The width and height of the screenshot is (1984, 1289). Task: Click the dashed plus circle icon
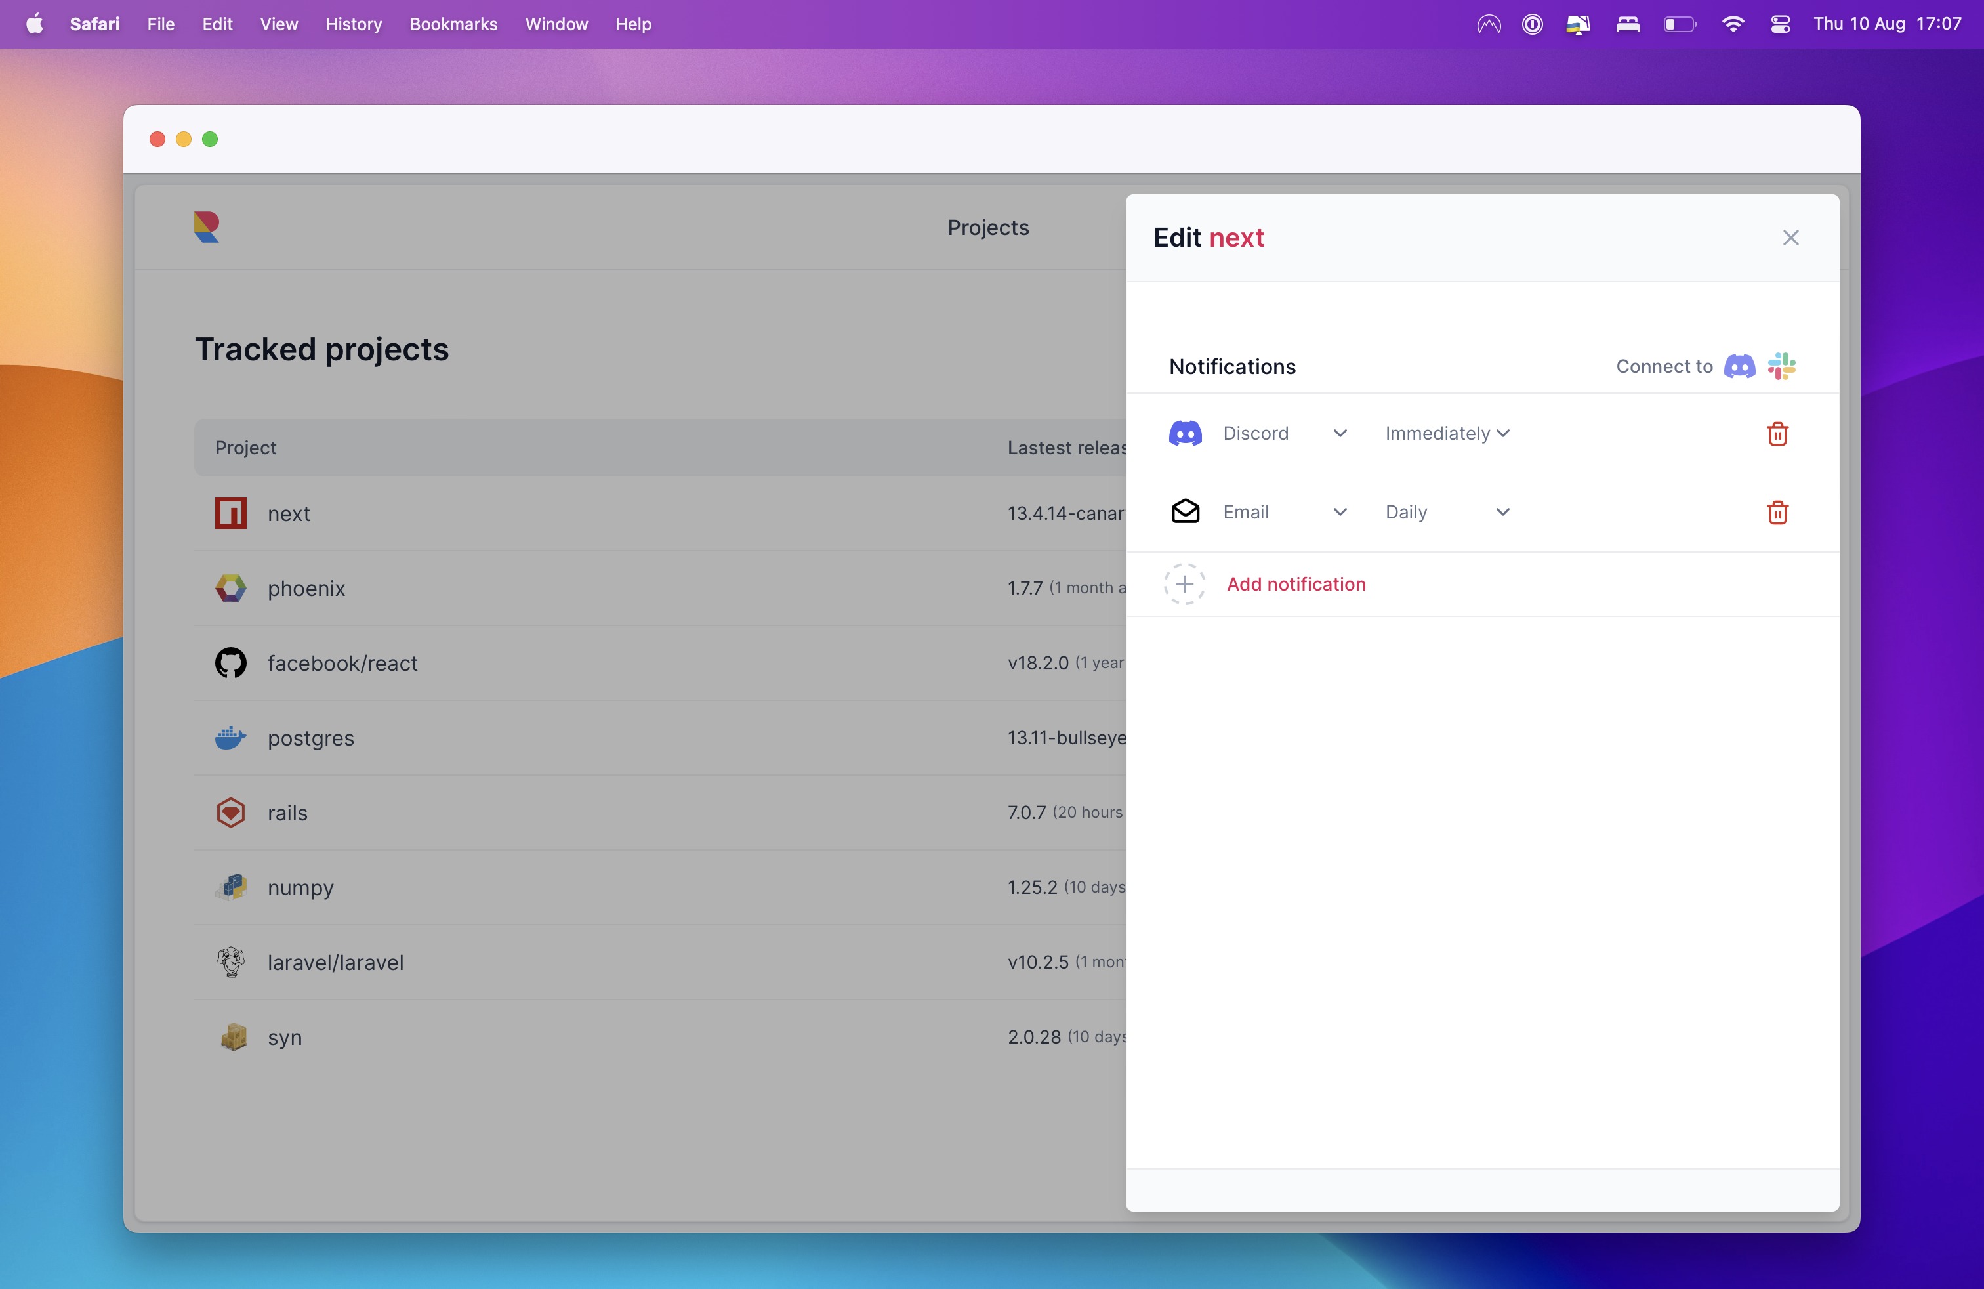point(1184,583)
